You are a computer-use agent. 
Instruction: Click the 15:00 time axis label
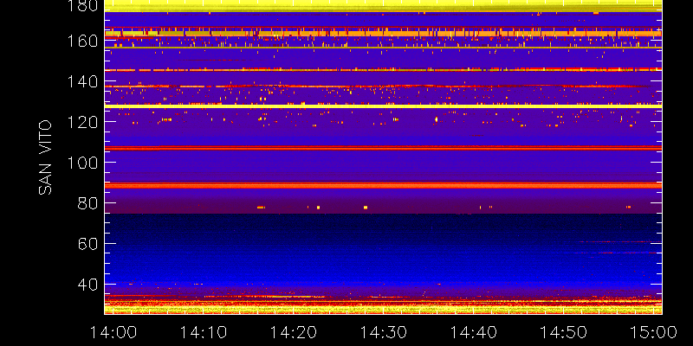(x=654, y=332)
